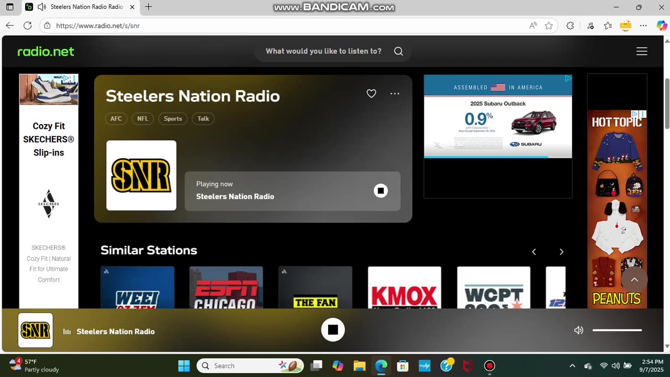Open Task View on taskbar
This screenshot has height=377, width=670.
coord(316,365)
